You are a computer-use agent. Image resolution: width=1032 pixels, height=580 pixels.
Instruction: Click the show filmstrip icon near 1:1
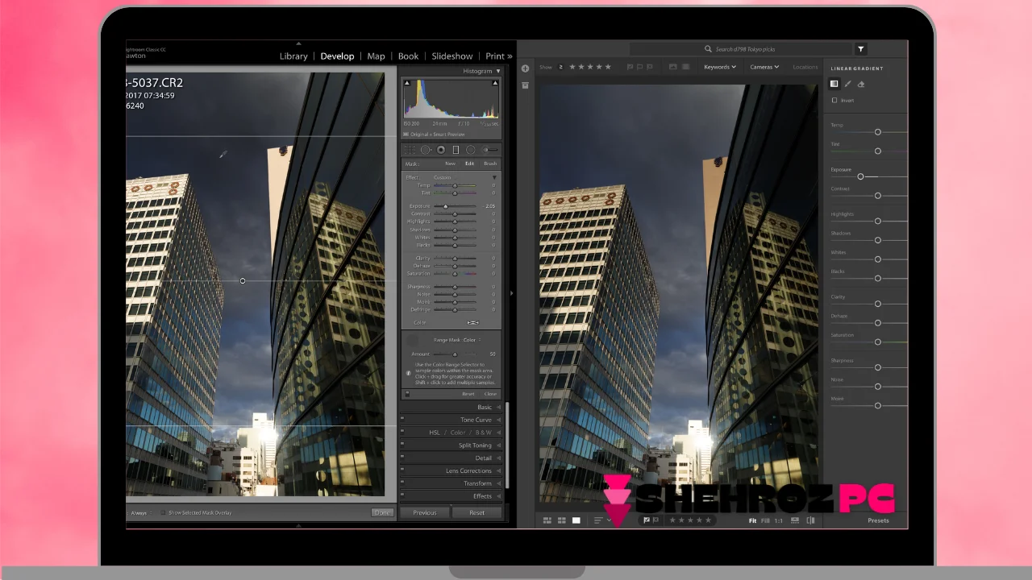tap(795, 520)
